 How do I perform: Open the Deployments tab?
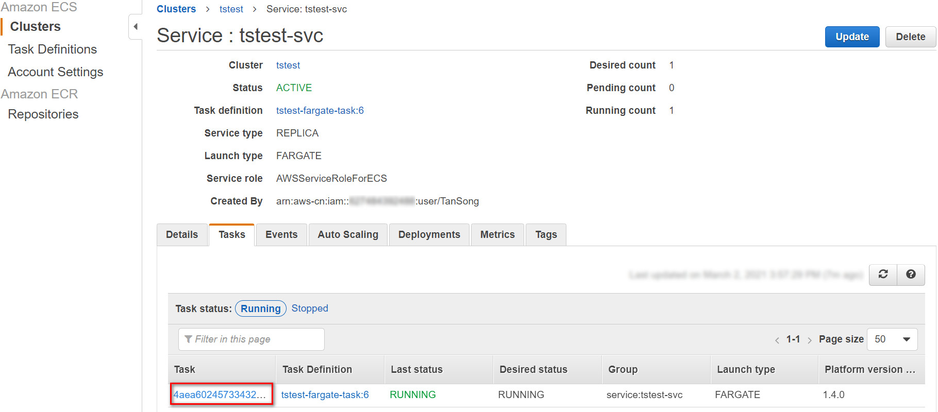coord(429,235)
